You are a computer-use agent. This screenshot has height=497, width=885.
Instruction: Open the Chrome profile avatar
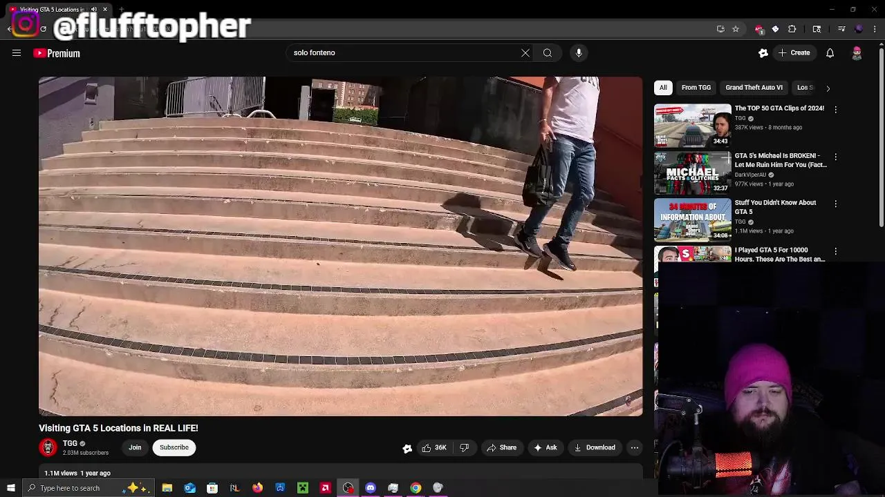pyautogui.click(x=859, y=29)
